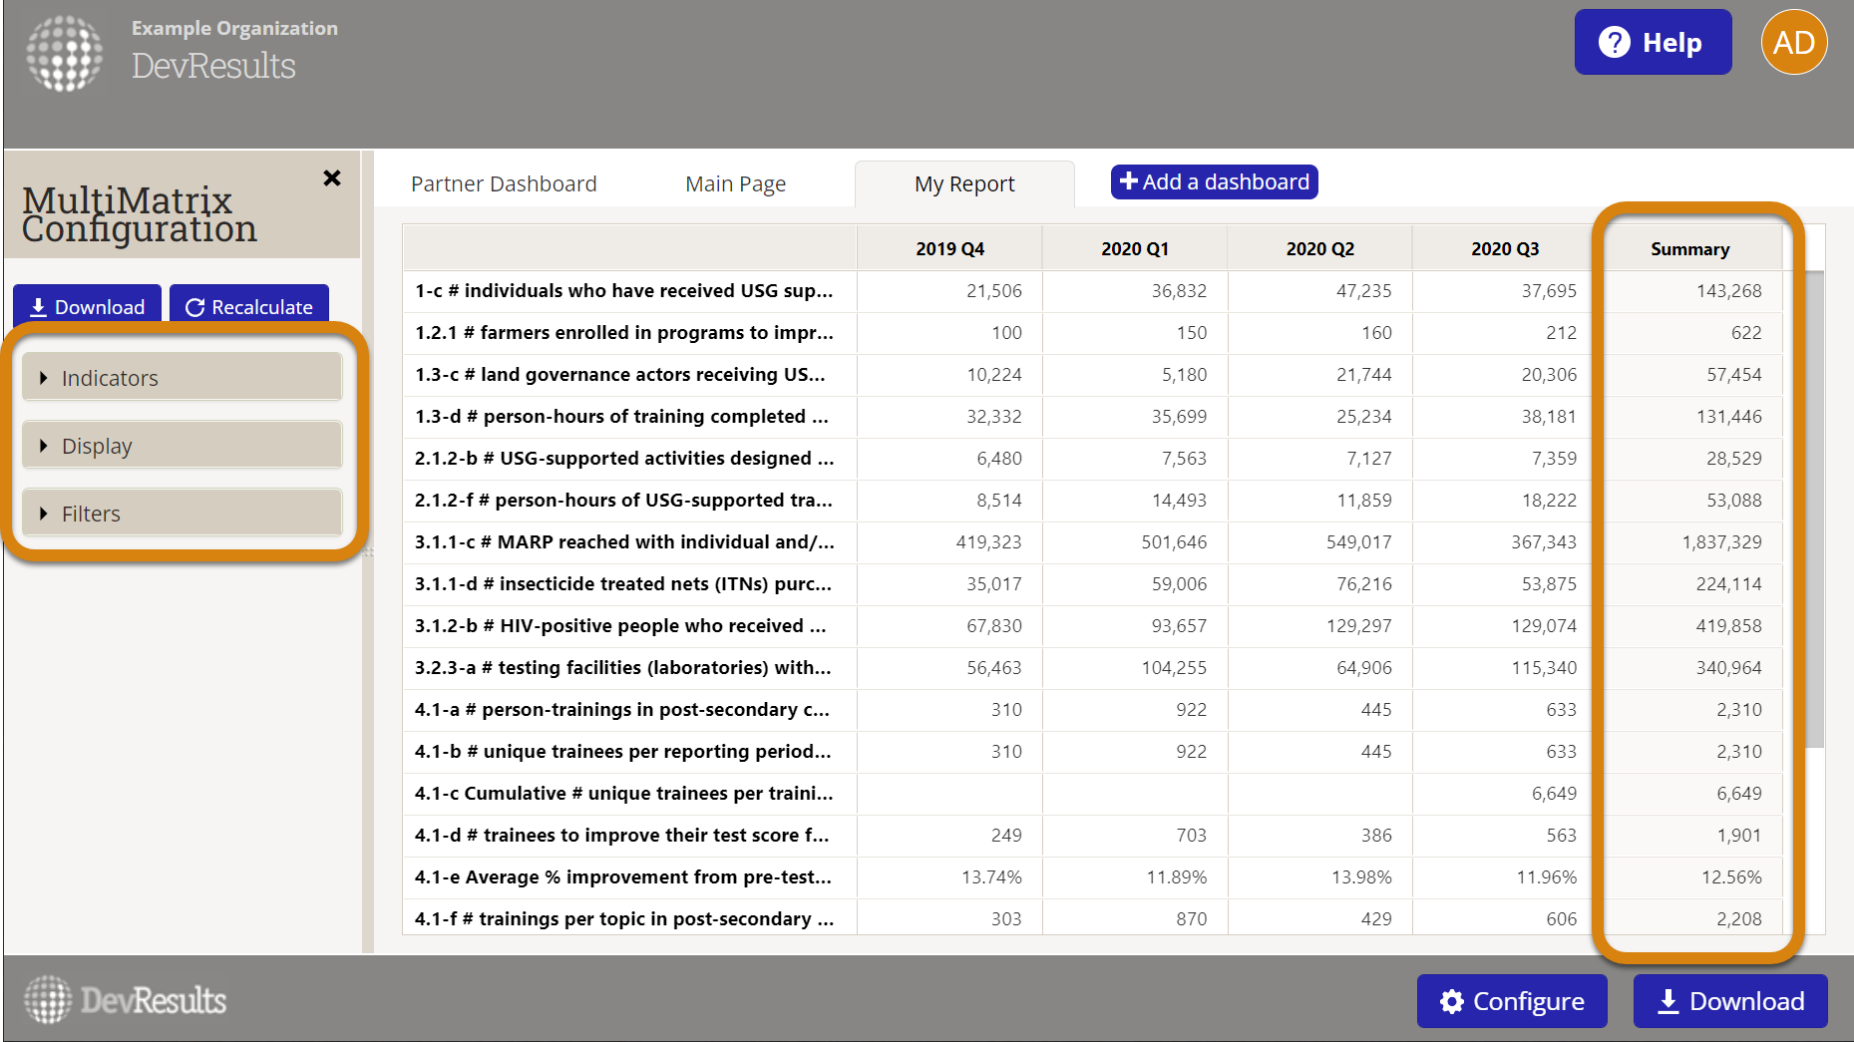Click Add a dashboard button
Screen dimensions: 1854x1042
tap(1215, 181)
